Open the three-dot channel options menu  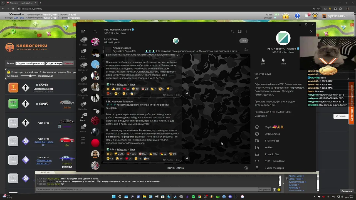click(246, 31)
